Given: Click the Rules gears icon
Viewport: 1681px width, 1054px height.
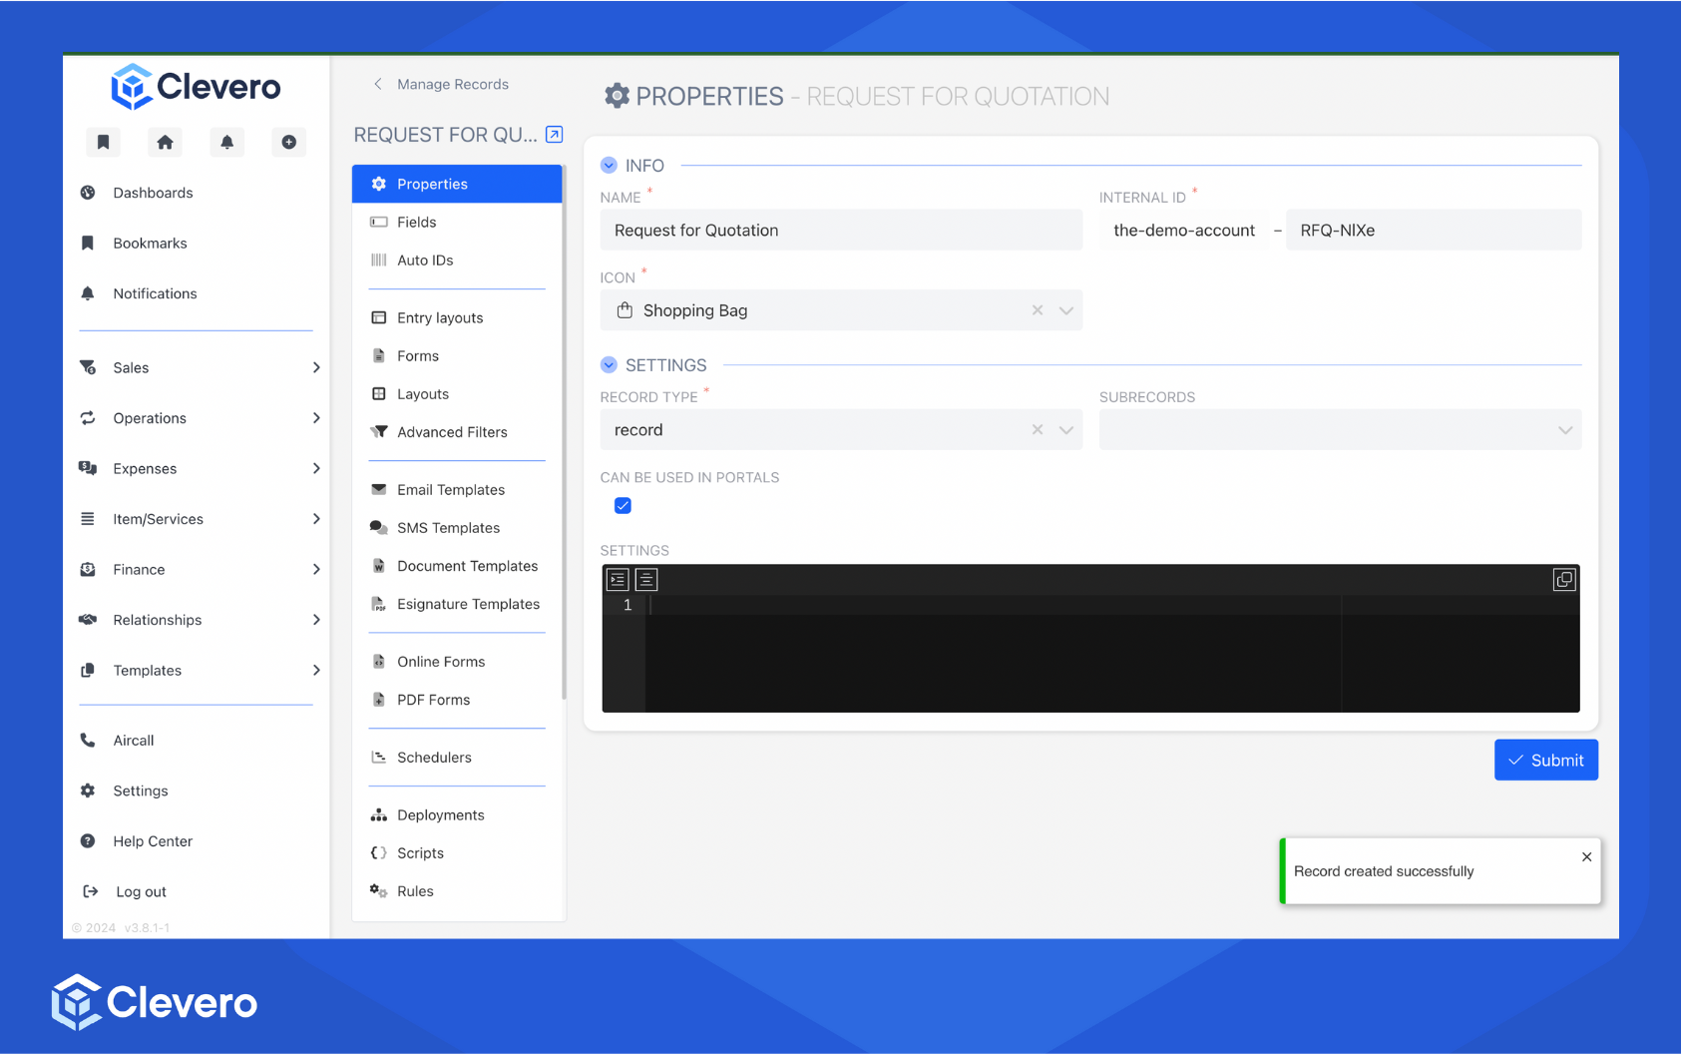Looking at the screenshot, I should pyautogui.click(x=379, y=891).
